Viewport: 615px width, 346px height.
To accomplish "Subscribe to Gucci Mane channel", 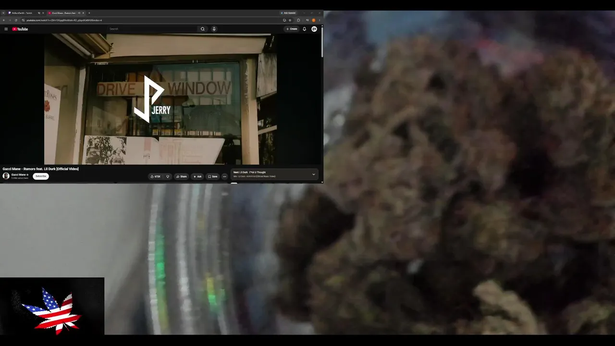I will click(41, 176).
